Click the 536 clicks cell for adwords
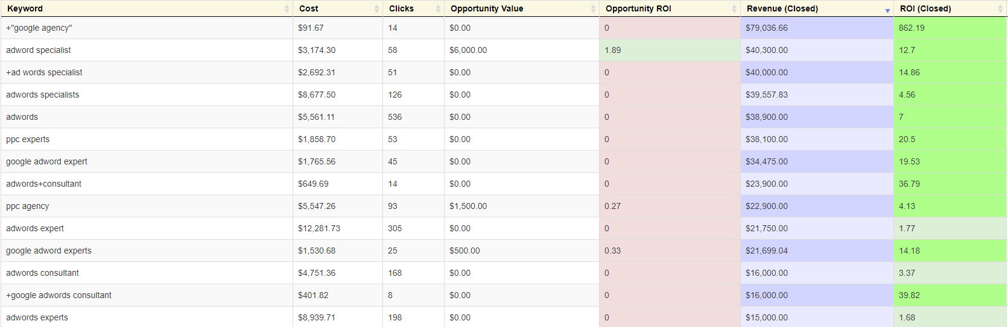Screen dimensions: 1008x327 click(x=413, y=117)
